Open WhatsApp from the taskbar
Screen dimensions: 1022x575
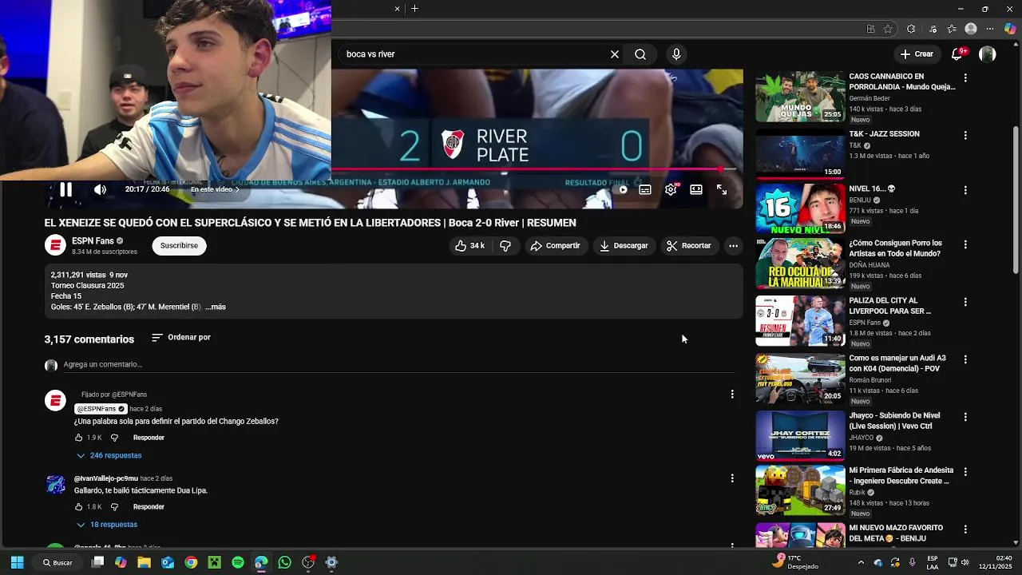pos(285,562)
